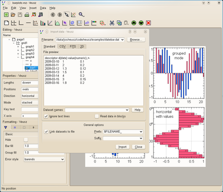The height and width of the screenshot is (192, 223).
Task: Click the new document icon
Action: [6, 15]
